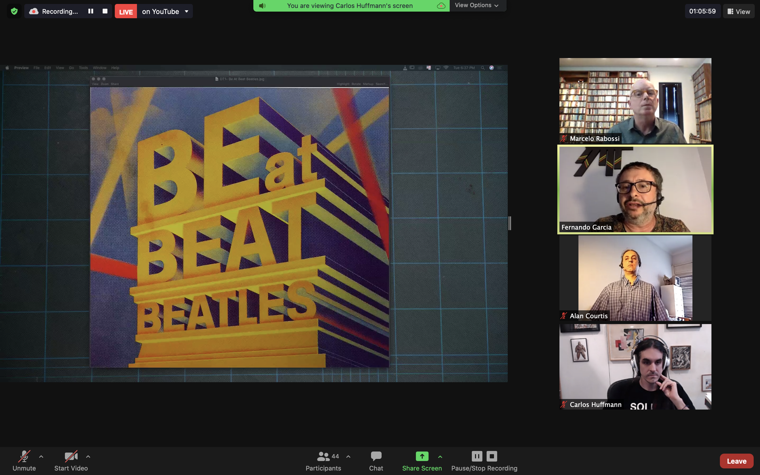Open Edit menu in shared screen
The image size is (760, 475).
tap(47, 68)
